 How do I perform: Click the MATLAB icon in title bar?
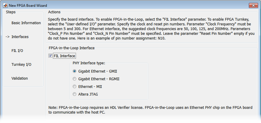pyautogui.click(x=5, y=6)
